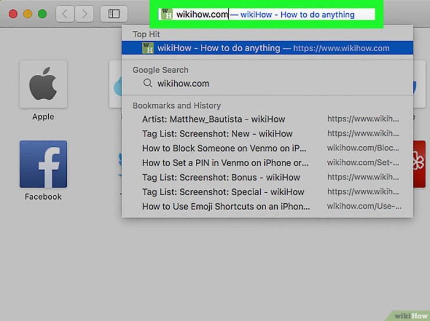
Task: Click the wikihow.com/Use-... URL text
Action: pos(364,206)
